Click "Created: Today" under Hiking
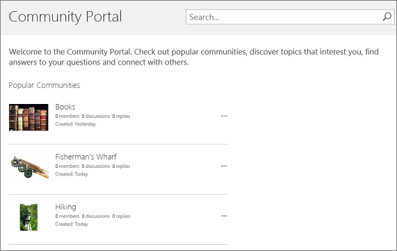 (x=72, y=224)
